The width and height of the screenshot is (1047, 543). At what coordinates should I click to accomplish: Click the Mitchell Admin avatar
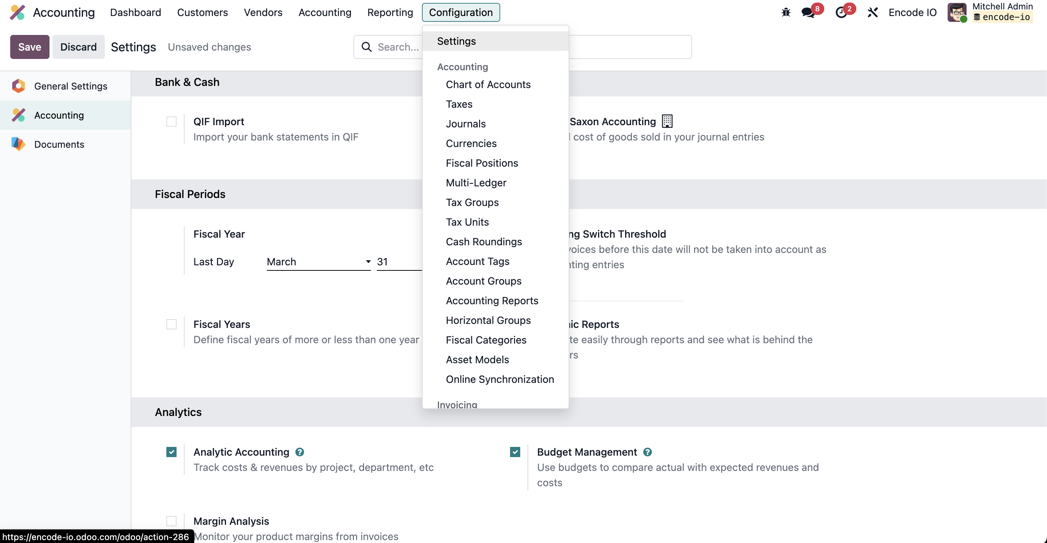957,12
